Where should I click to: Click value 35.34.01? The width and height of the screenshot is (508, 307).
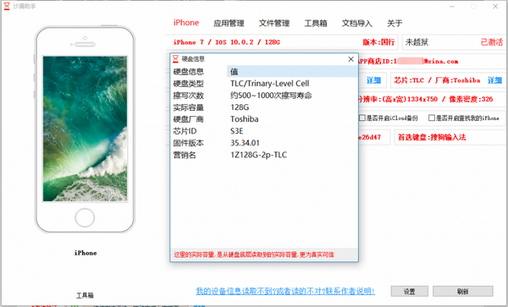click(245, 143)
